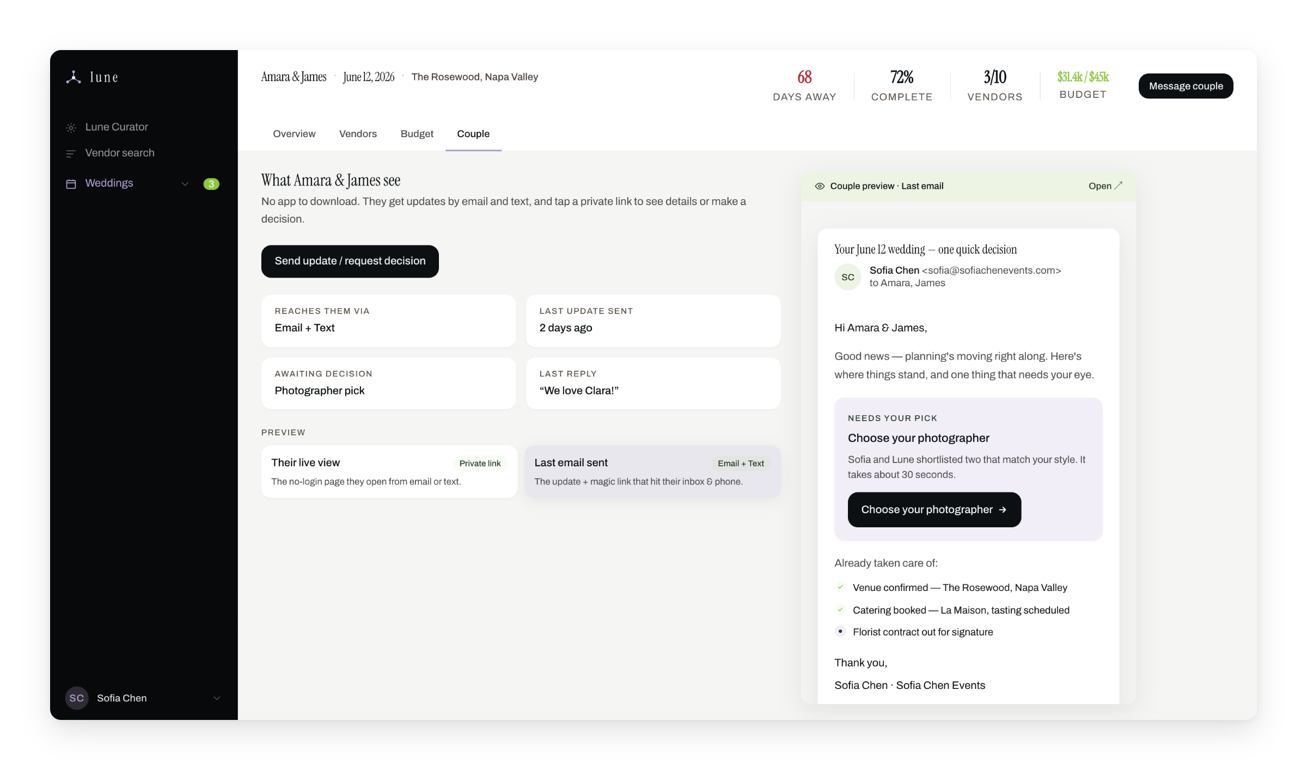Click the arrow icon beside Open
The image size is (1307, 770).
[1119, 186]
